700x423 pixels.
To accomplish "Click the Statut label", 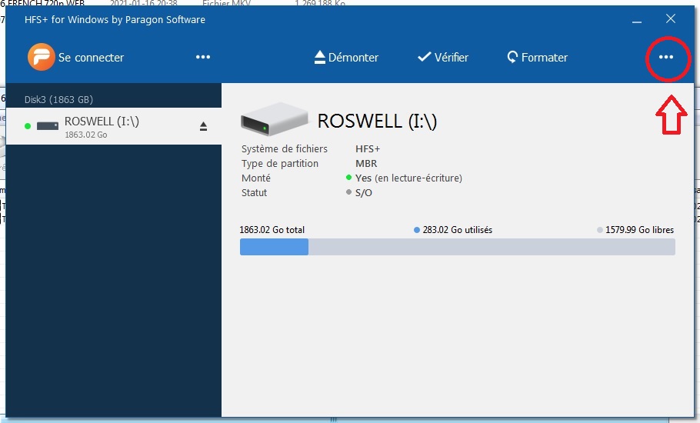I will coord(254,193).
